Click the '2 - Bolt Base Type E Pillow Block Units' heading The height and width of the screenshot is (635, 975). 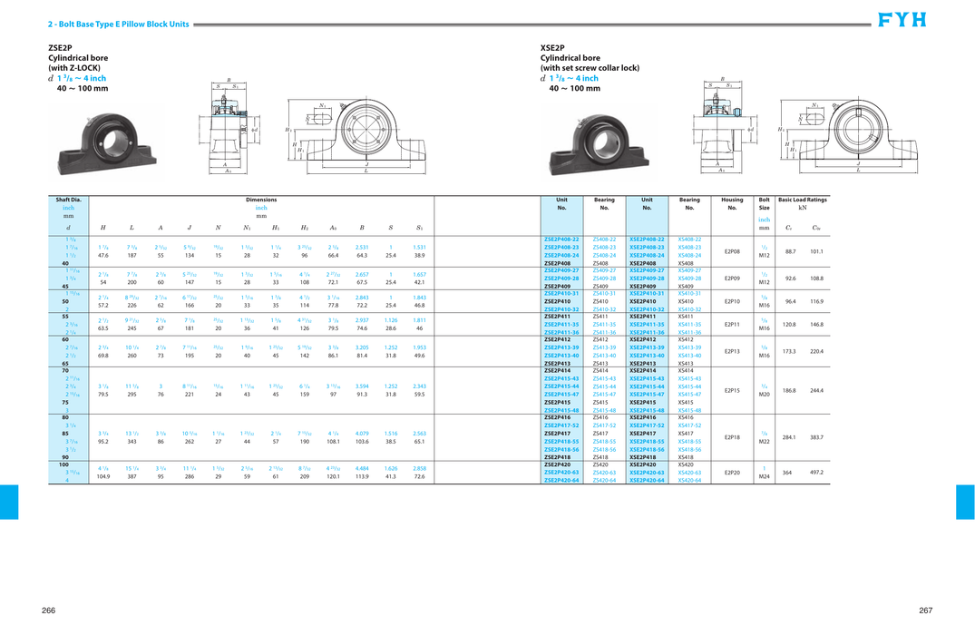pyautogui.click(x=119, y=24)
